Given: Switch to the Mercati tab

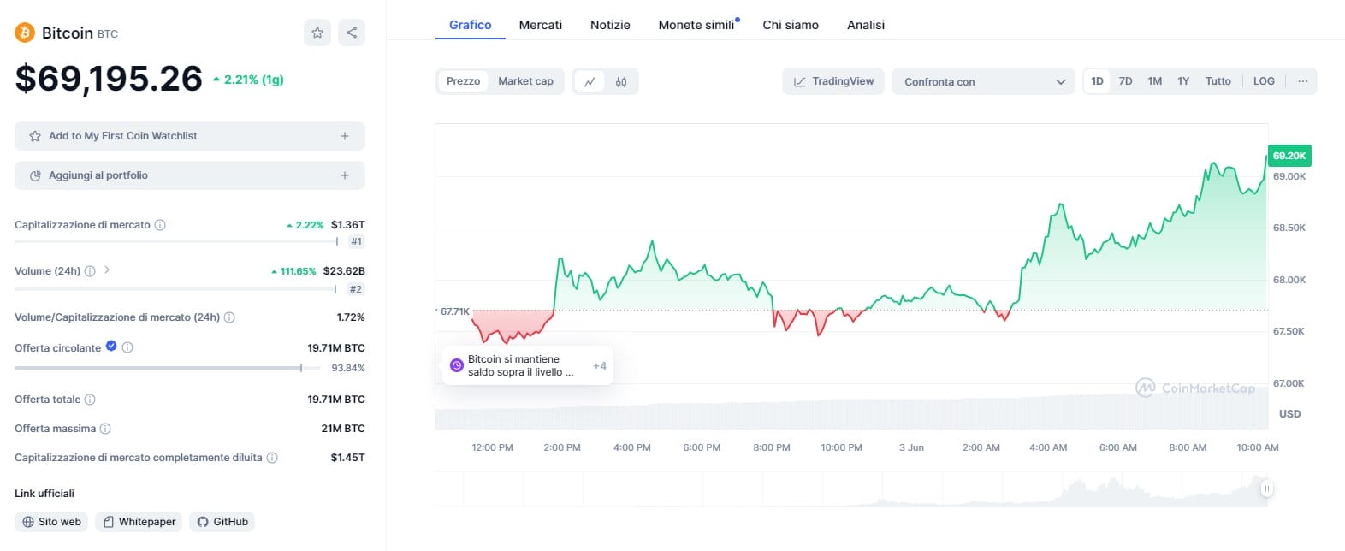Looking at the screenshot, I should pos(541,25).
